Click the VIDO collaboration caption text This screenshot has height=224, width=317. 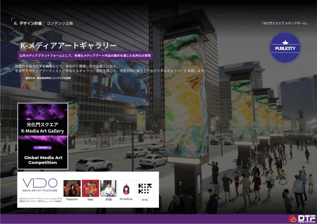pyautogui.click(x=40, y=200)
